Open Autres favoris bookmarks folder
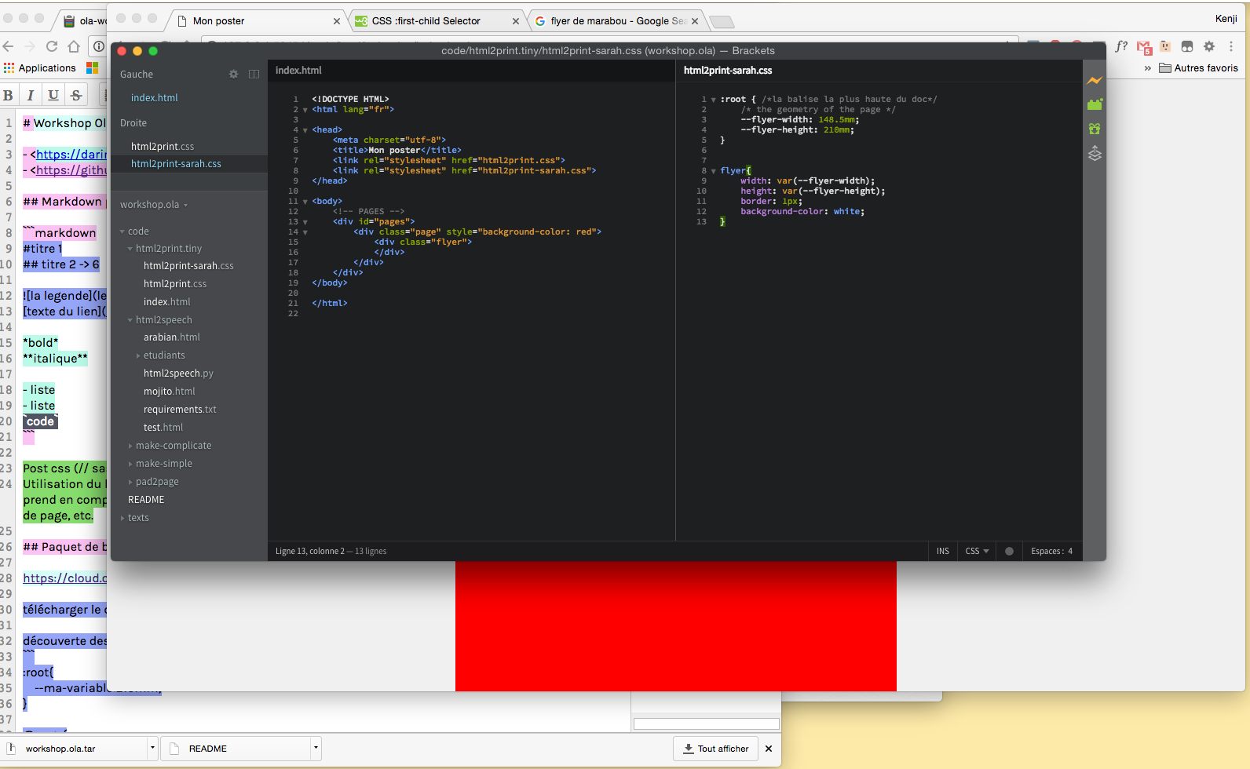Screen dimensions: 1250x769 coord(1199,68)
